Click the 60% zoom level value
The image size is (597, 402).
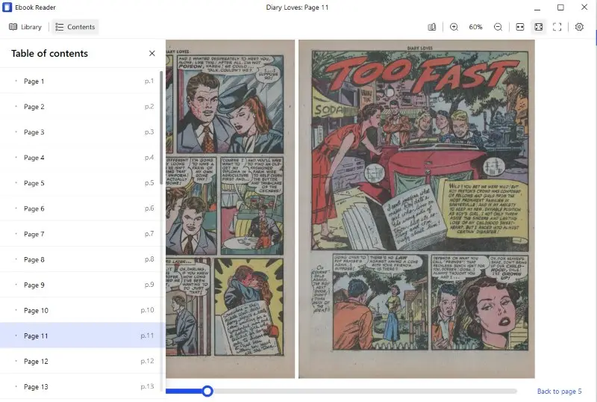475,27
